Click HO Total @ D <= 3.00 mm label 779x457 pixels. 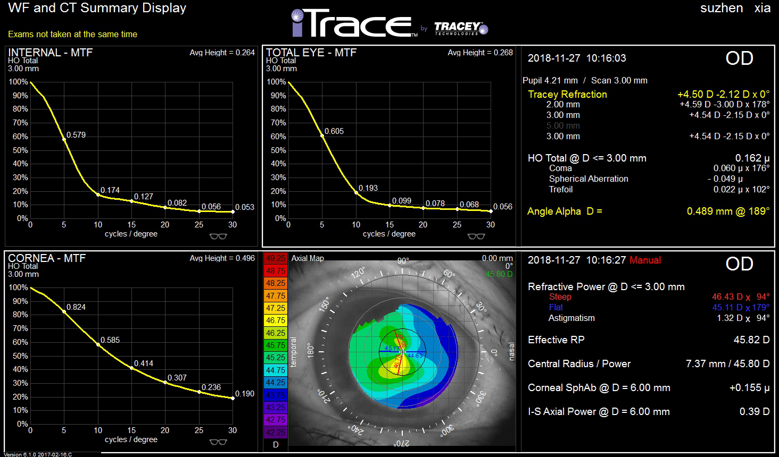587,158
